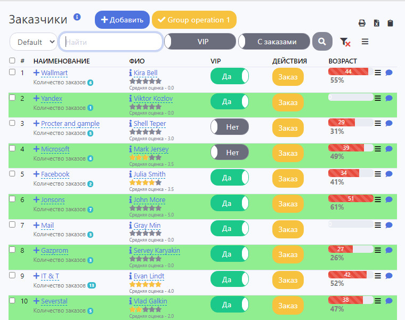Click the age progress bar showing 44
Image resolution: width=405 pixels, height=320 pixels.
(351, 71)
